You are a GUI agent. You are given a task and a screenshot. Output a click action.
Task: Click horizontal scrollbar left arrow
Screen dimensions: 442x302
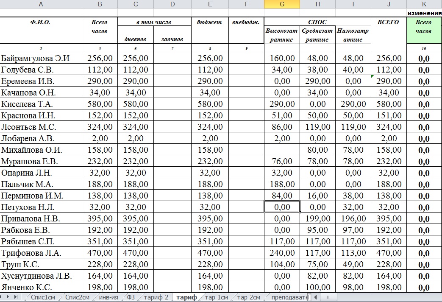[x=315, y=297]
